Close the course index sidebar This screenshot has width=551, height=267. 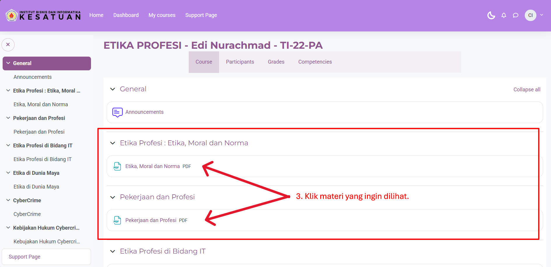8,45
